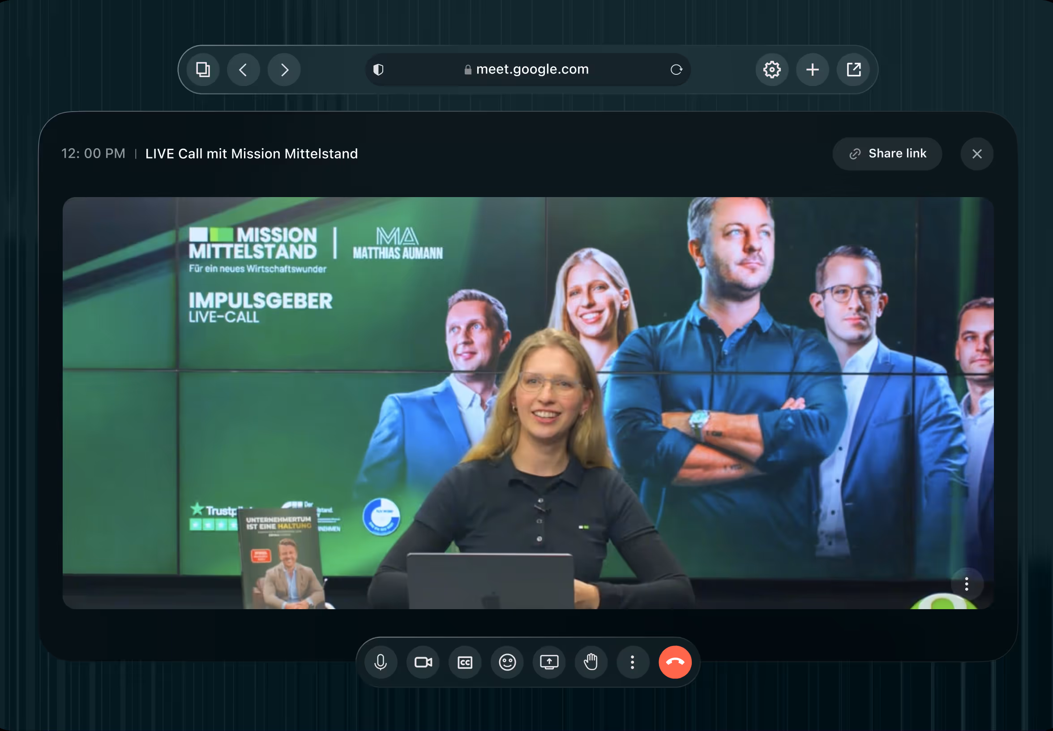Image resolution: width=1053 pixels, height=731 pixels.
Task: Open video tile options menu
Action: [x=967, y=584]
